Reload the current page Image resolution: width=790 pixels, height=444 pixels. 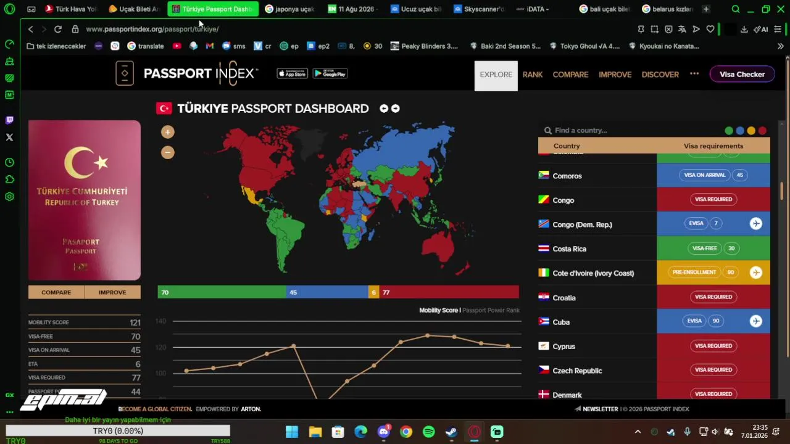tap(57, 29)
